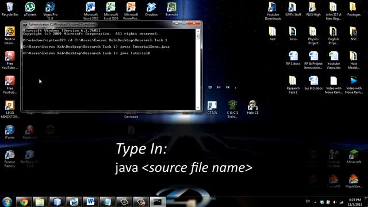368x207 pixels.
Task: Select the Youtube Views.xlsx file
Action: [333, 60]
